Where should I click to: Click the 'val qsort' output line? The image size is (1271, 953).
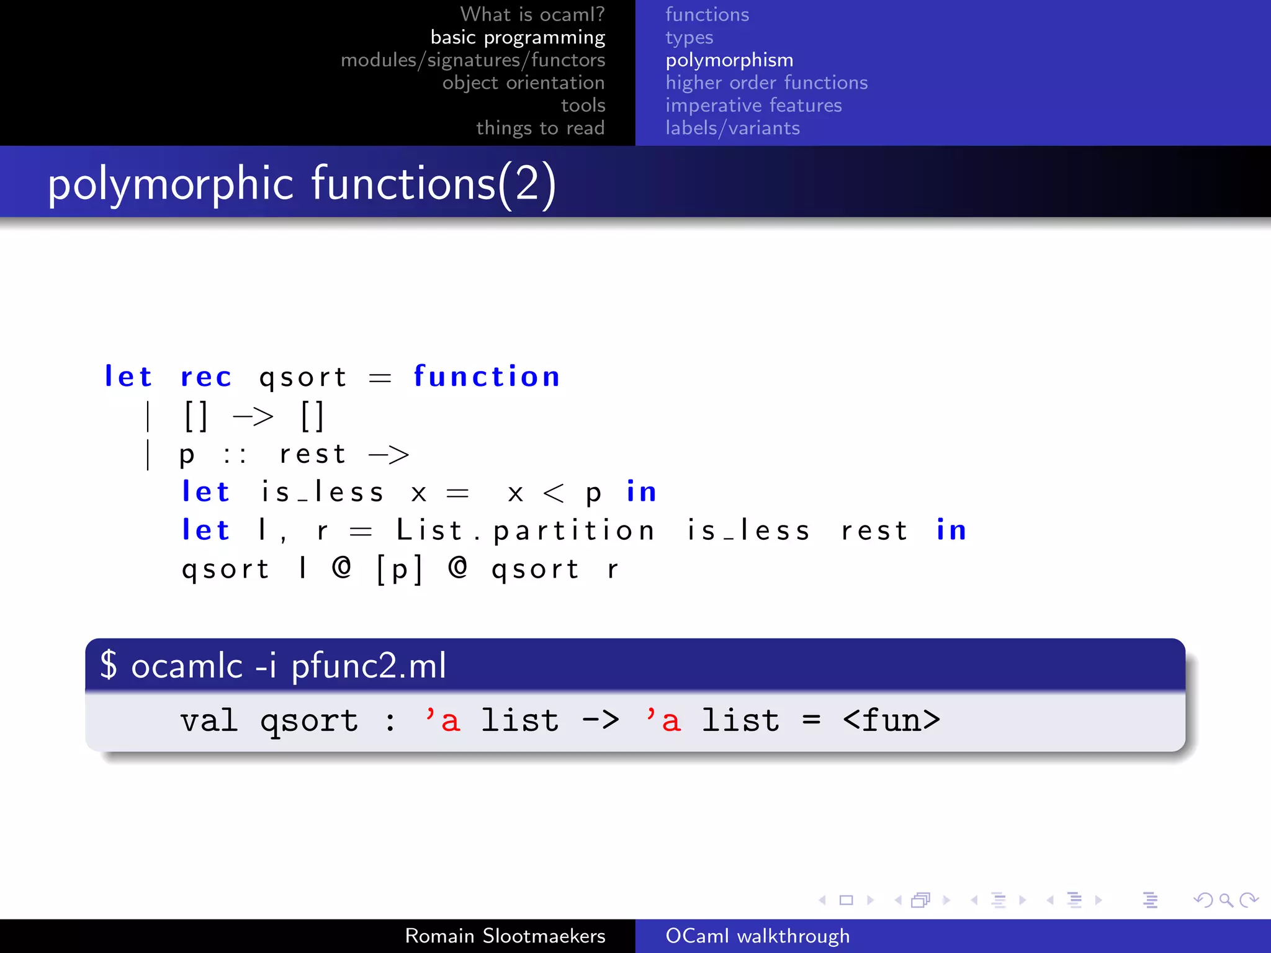560,721
